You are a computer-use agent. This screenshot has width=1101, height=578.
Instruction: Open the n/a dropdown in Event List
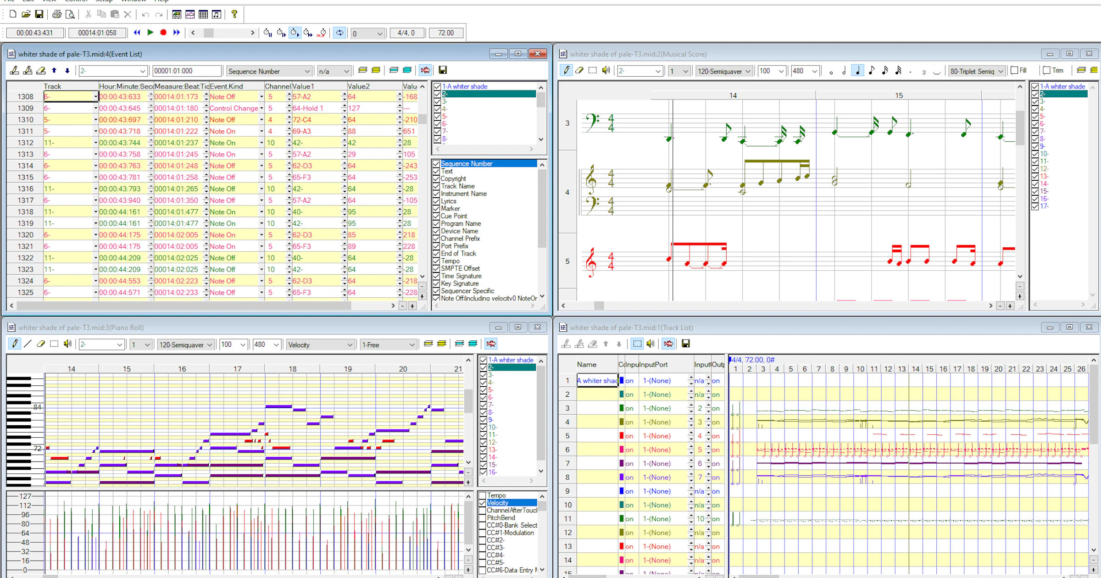334,71
